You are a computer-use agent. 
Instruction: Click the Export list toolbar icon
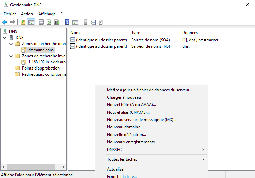57,22
